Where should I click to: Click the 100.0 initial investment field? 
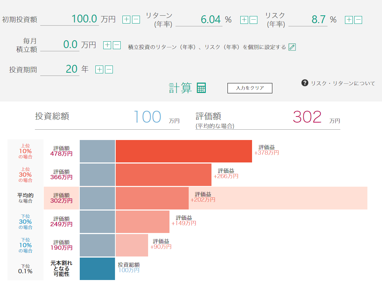point(69,19)
